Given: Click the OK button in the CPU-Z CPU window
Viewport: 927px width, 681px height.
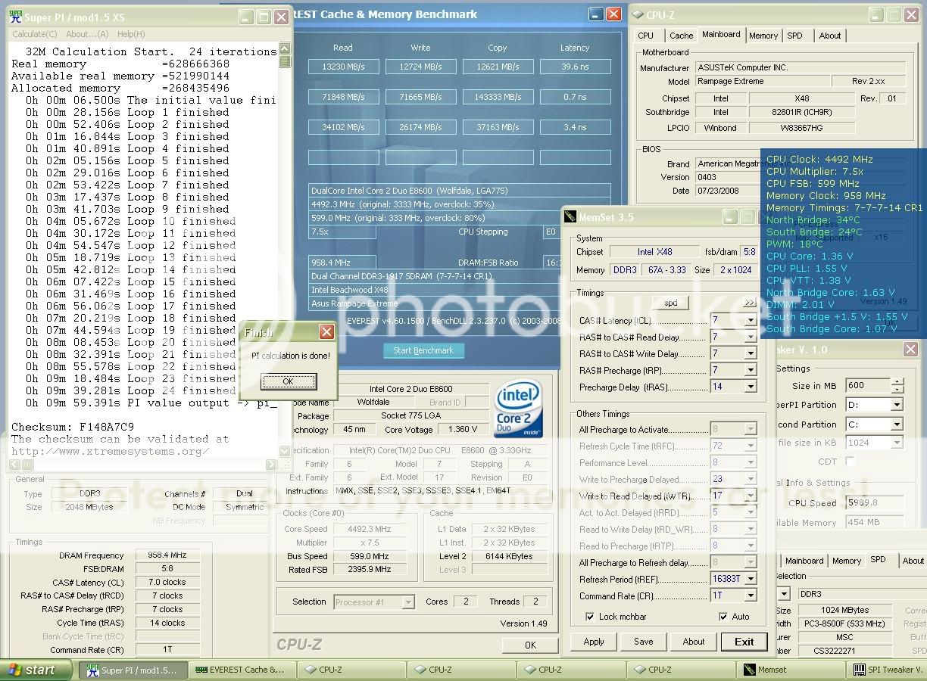Looking at the screenshot, I should [530, 645].
